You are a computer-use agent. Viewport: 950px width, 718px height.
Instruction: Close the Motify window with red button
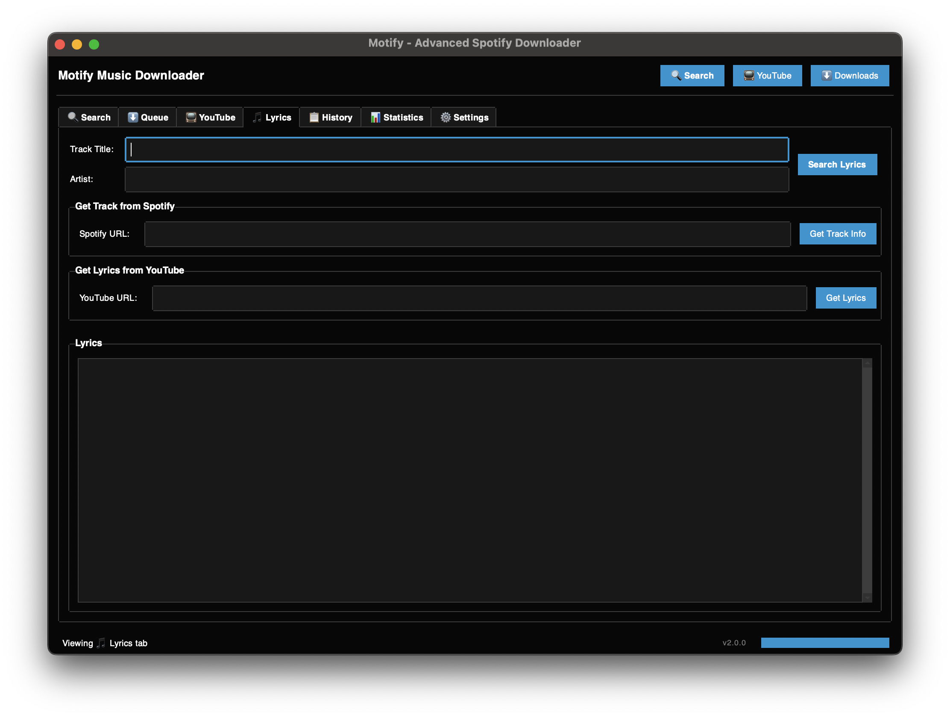[x=60, y=44]
